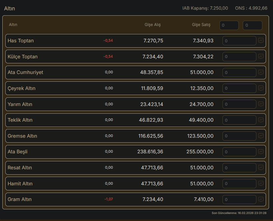
Task: Open the chart icon for Külçe Toptan
Action: (x=261, y=57)
